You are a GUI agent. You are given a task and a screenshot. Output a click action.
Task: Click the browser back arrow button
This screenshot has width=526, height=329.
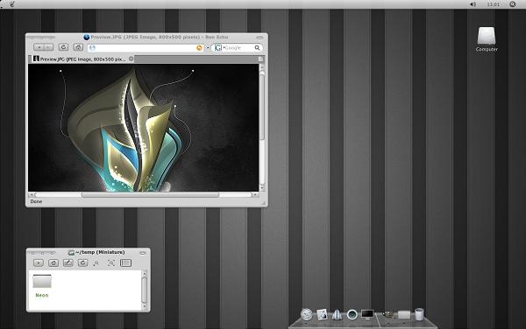click(x=39, y=47)
